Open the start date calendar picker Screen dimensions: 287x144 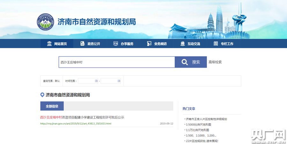click(x=96, y=81)
